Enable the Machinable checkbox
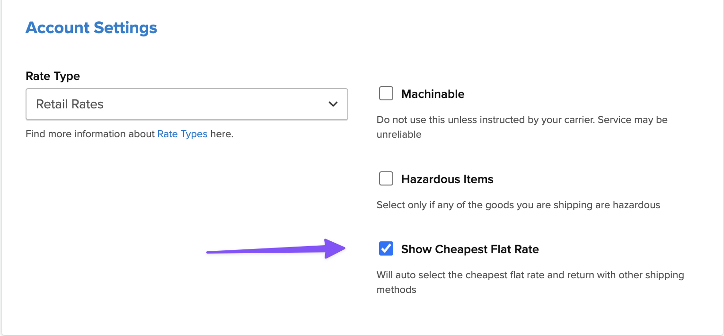This screenshot has width=724, height=336. coord(386,94)
